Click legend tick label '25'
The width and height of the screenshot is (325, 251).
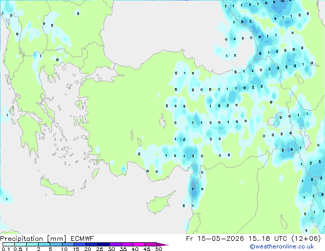click(x=99, y=249)
